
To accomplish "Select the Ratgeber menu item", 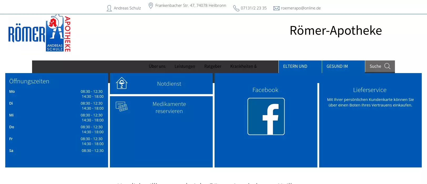I will 212,67.
